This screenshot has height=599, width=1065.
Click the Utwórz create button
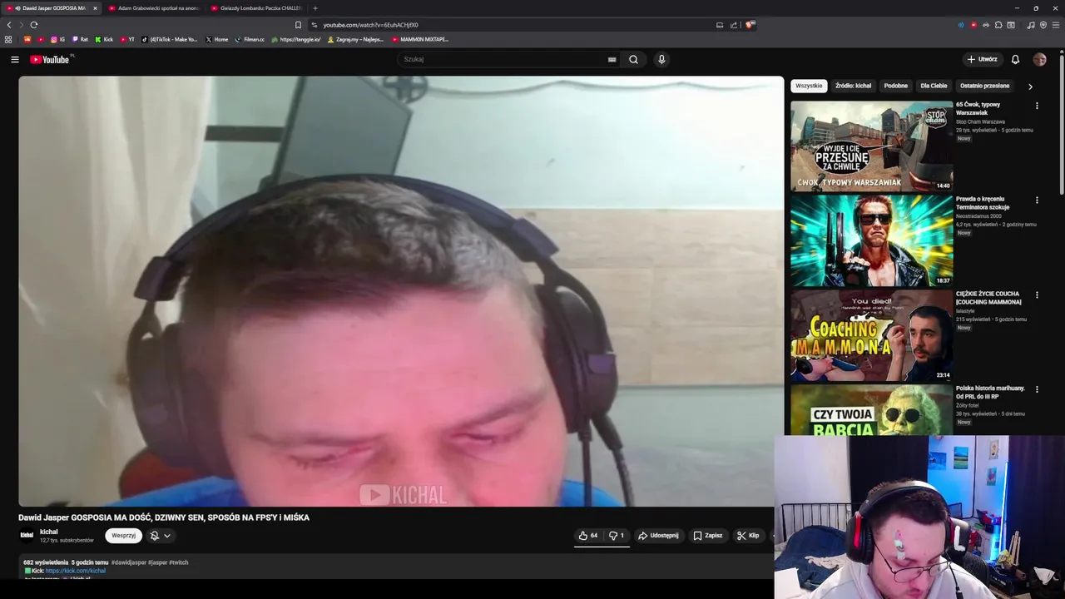982,59
